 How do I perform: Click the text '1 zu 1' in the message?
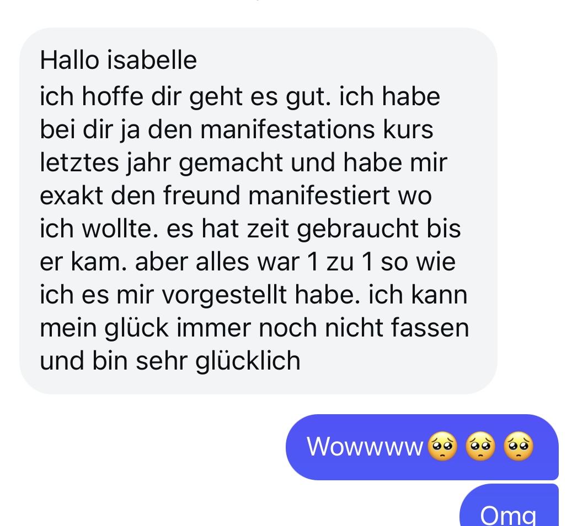[340, 262]
